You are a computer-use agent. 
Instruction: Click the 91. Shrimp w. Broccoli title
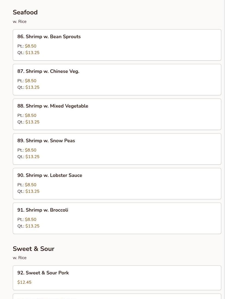[43, 210]
